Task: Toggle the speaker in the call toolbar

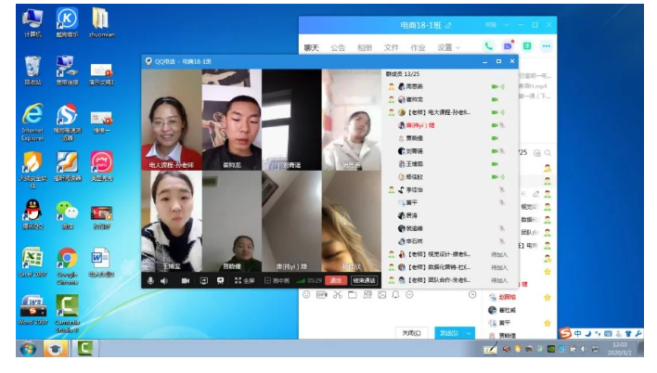Action: [164, 279]
